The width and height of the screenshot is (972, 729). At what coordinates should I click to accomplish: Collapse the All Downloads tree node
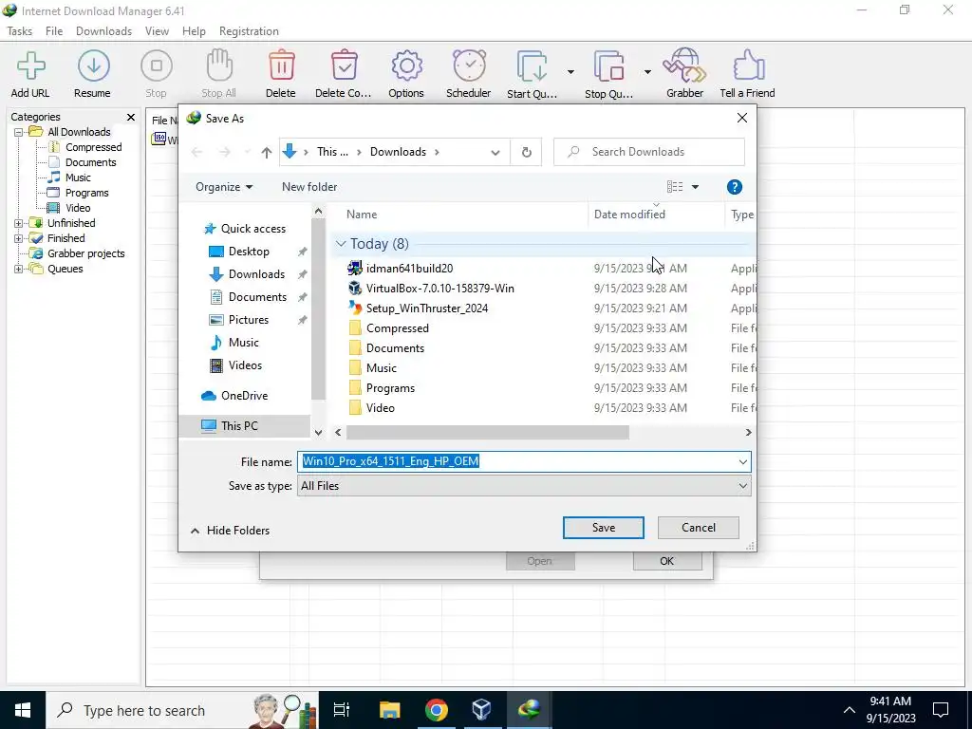pyautogui.click(x=19, y=132)
